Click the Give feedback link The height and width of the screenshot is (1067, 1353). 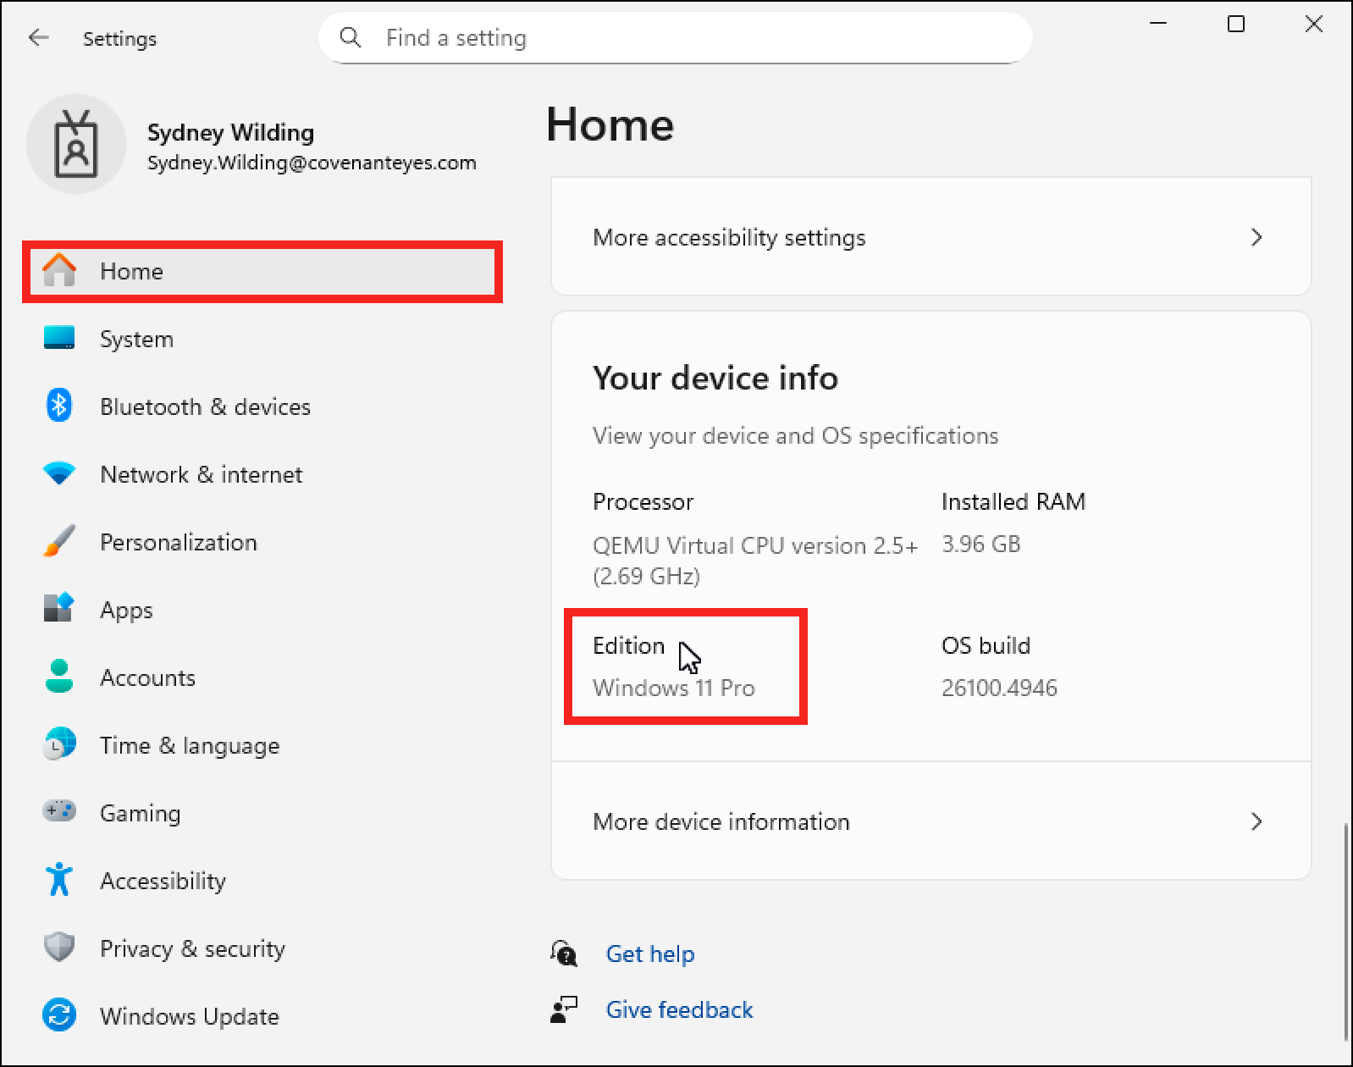[x=679, y=1010]
